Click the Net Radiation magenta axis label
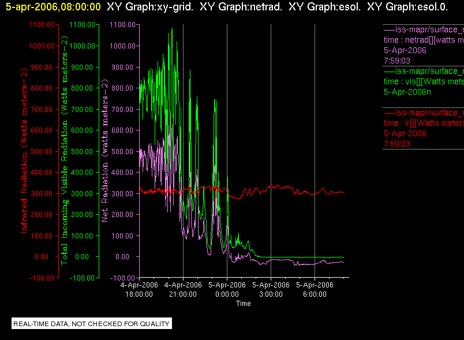This screenshot has width=464, height=340. tap(105, 151)
